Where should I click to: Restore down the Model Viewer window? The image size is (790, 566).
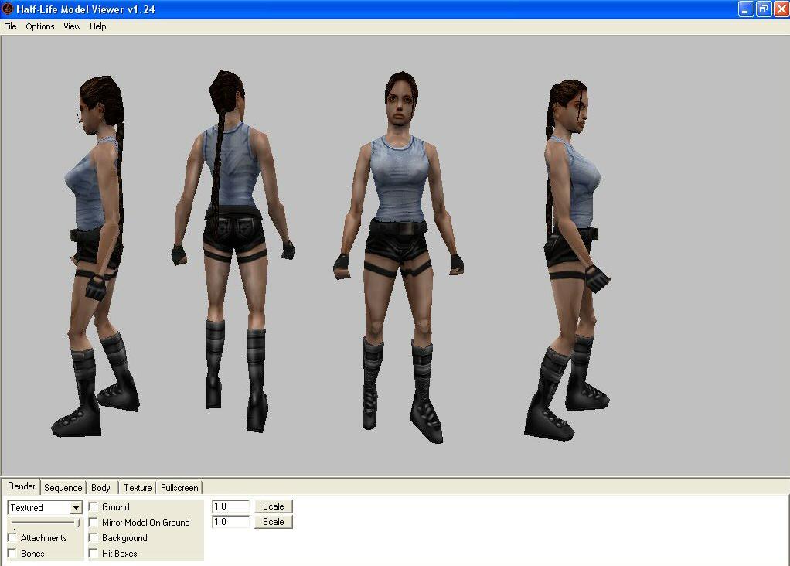pyautogui.click(x=764, y=9)
